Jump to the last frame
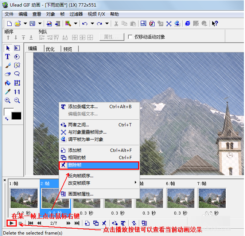245x236 pixels. point(77,223)
